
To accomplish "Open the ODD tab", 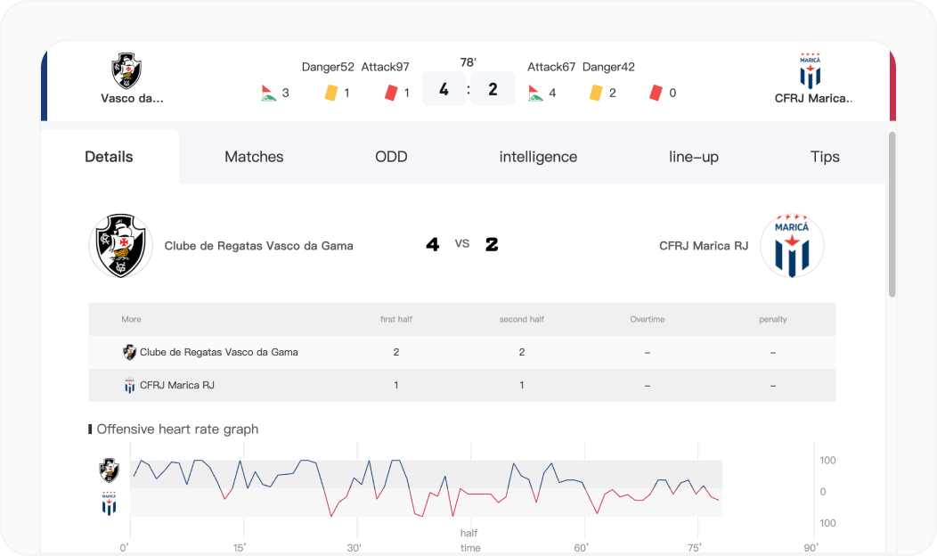I will 391,157.
